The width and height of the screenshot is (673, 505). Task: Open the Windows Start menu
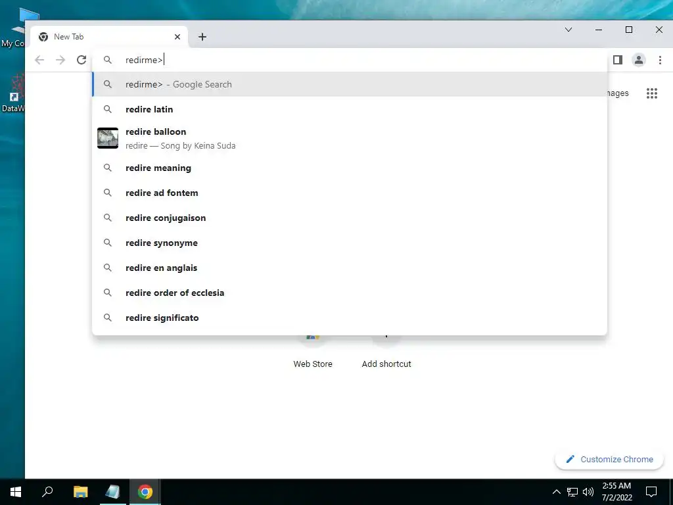click(16, 492)
